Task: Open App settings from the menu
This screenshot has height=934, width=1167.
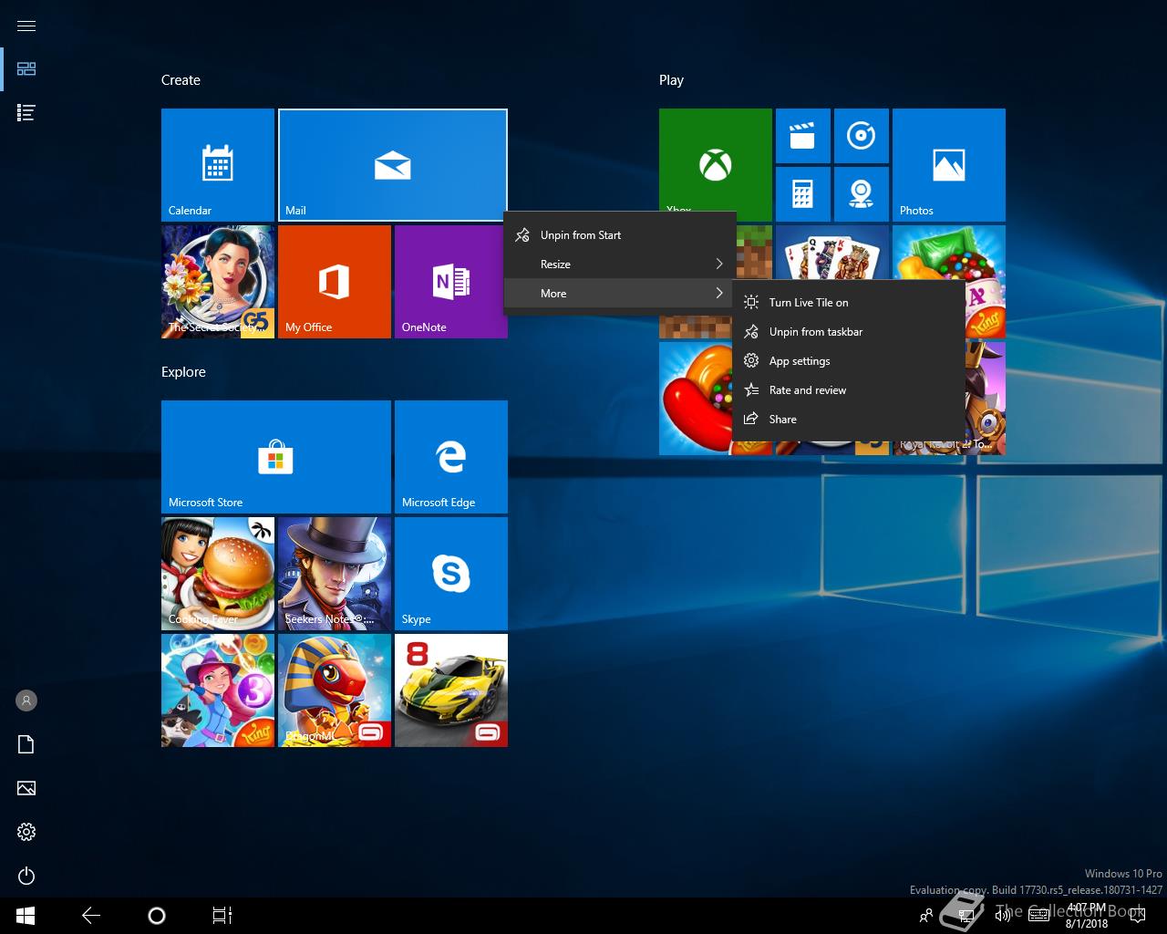Action: [x=849, y=361]
